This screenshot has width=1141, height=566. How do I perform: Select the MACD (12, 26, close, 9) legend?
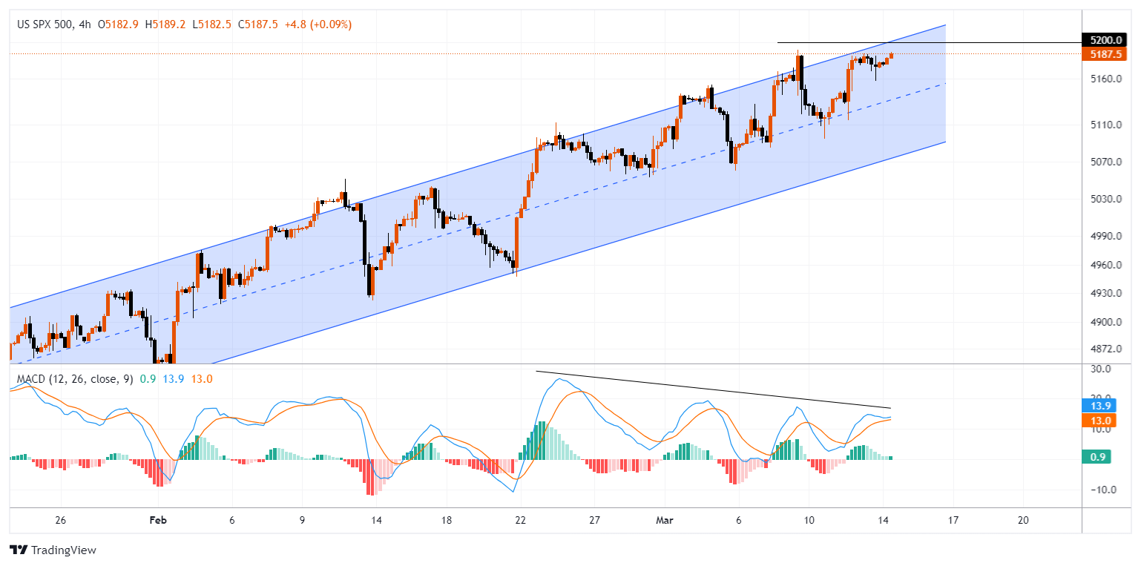(76, 379)
